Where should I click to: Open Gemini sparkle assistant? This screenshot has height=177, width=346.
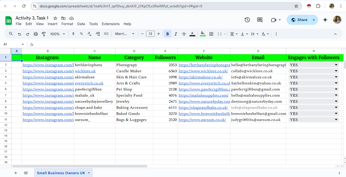pos(325,20)
